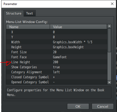This screenshot has height=112, width=117.
Task: Click the Value column header
Action: 78,27
